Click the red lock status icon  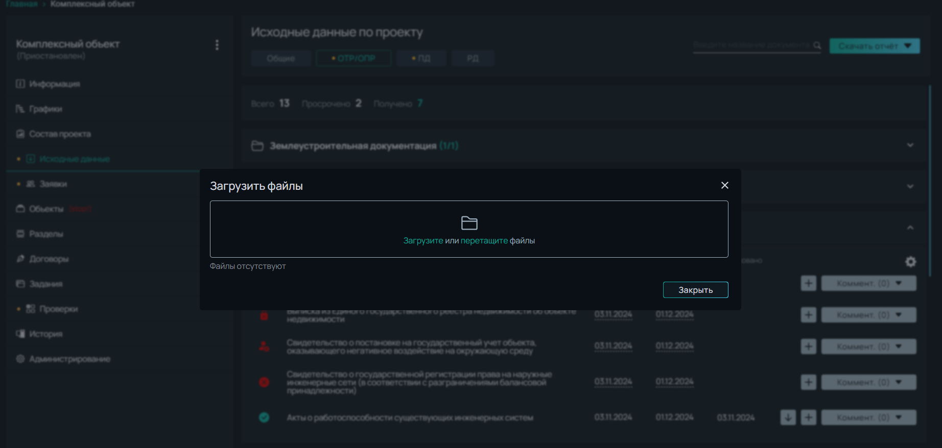[x=264, y=315]
